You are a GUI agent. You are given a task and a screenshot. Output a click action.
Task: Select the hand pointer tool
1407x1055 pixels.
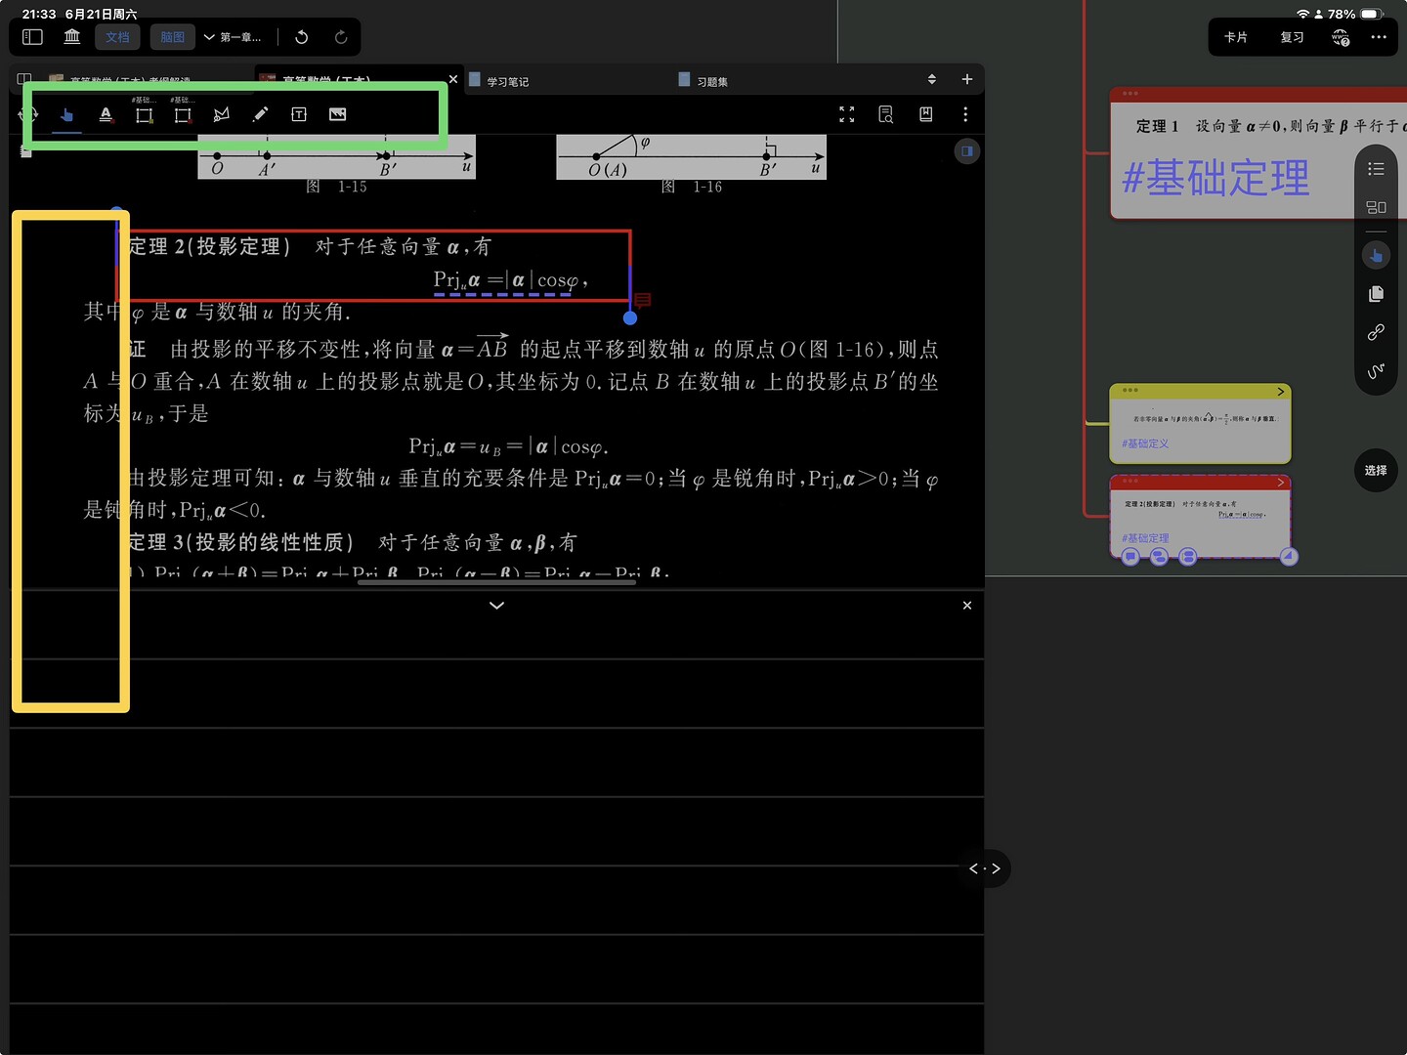66,115
